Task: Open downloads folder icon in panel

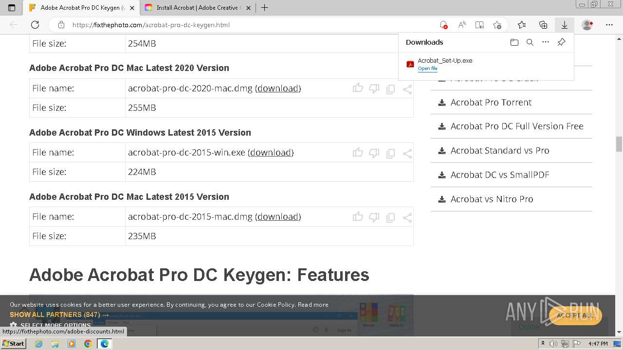Action: 514,42
